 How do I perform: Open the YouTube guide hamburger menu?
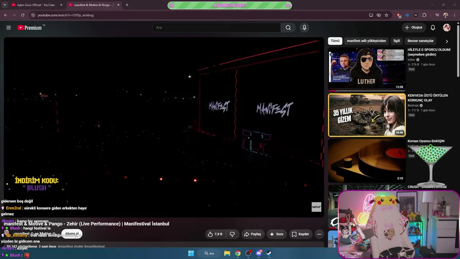click(9, 28)
